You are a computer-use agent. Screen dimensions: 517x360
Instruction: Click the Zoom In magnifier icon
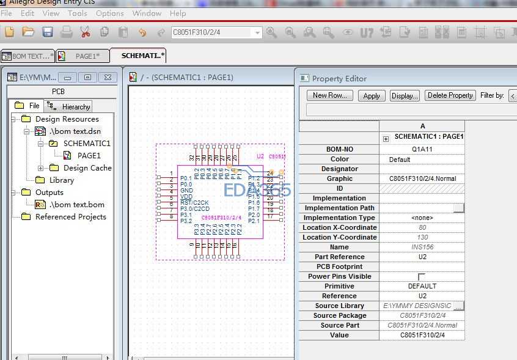[271, 32]
